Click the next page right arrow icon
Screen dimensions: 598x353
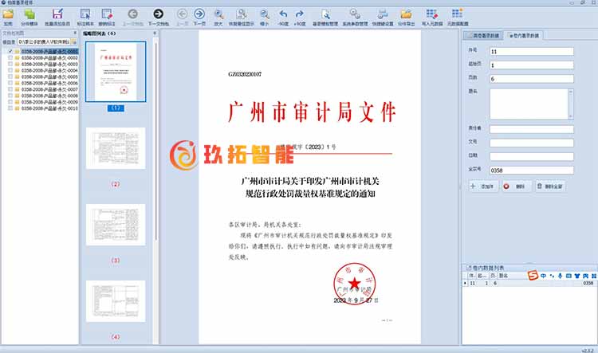coord(199,14)
